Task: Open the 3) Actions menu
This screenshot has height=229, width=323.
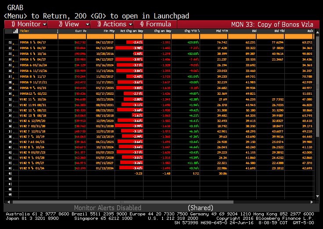Action: click(112, 24)
